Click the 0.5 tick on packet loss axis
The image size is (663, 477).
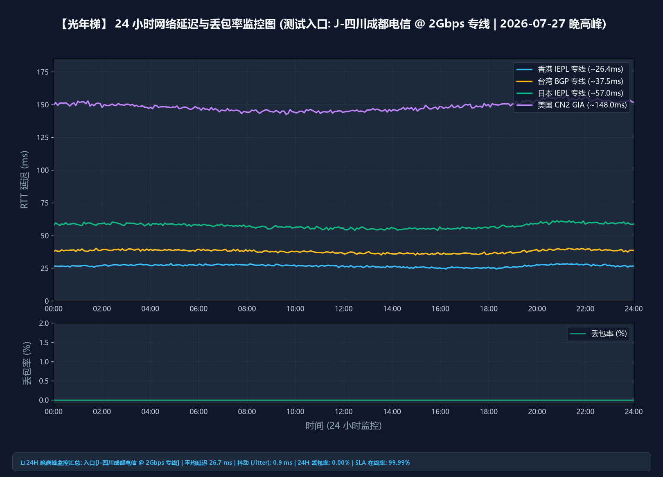(x=44, y=381)
